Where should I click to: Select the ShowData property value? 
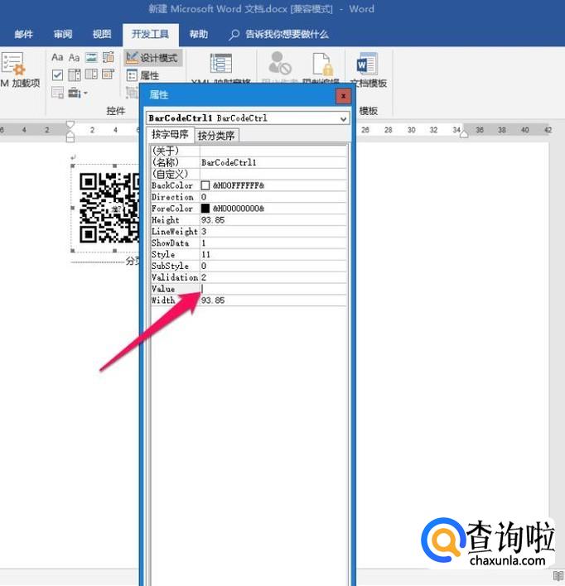273,243
